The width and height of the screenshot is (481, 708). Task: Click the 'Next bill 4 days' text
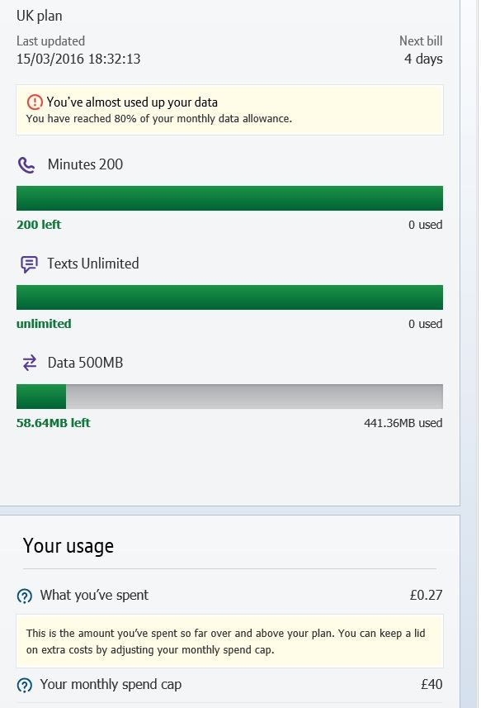pyautogui.click(x=421, y=50)
